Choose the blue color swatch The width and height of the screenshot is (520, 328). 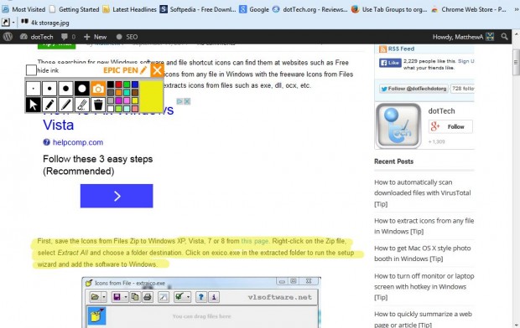pos(135,85)
